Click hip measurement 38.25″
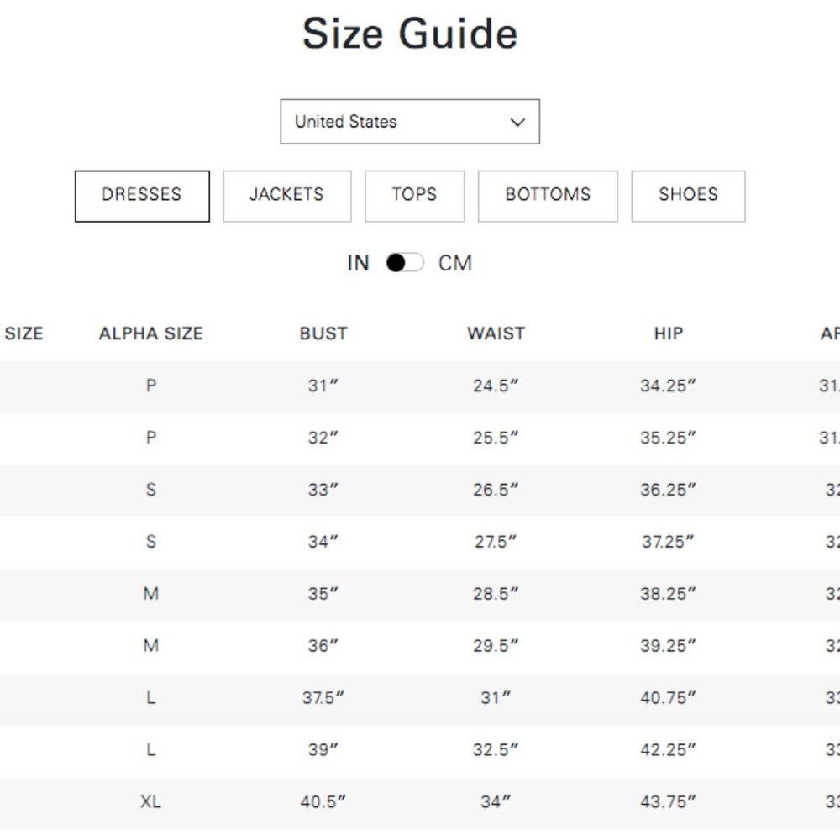The image size is (840, 840). (x=668, y=594)
